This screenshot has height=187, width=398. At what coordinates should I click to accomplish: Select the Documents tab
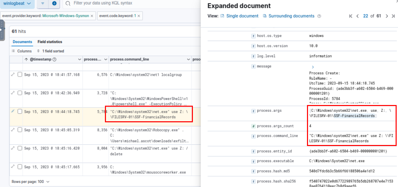22,42
